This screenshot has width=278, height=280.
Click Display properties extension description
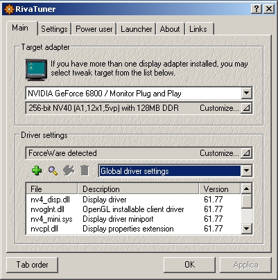tap(128, 229)
